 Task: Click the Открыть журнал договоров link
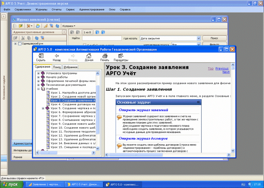click(143, 139)
